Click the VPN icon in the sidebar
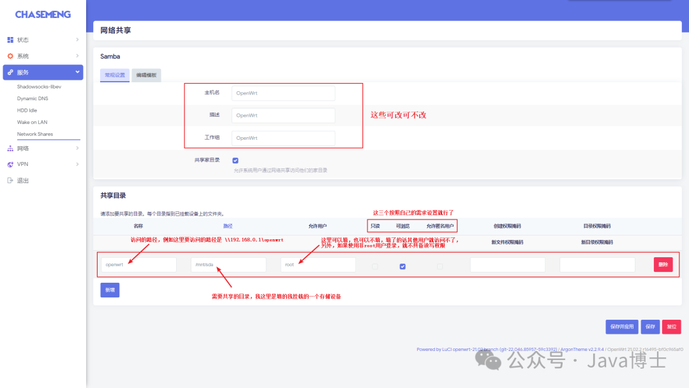Screen dimensions: 689x388 [10, 164]
